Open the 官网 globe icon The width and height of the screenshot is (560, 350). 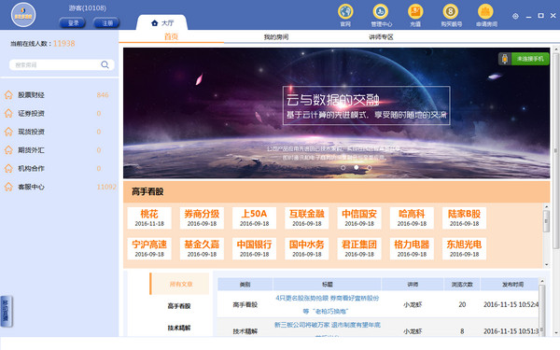(x=345, y=12)
